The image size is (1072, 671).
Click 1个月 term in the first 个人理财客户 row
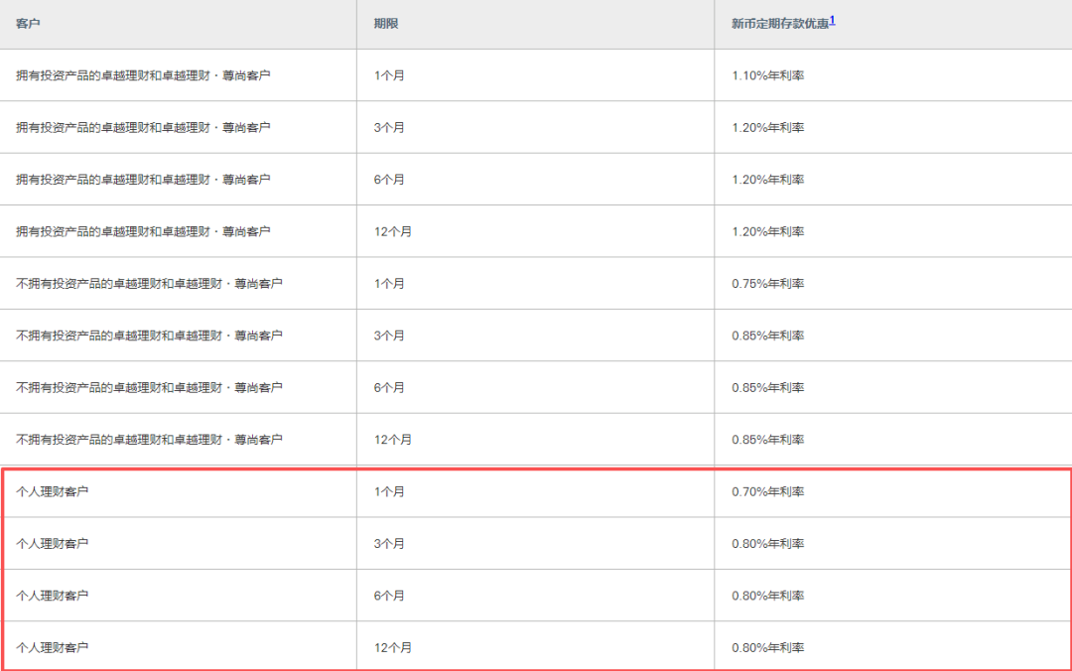pyautogui.click(x=389, y=492)
